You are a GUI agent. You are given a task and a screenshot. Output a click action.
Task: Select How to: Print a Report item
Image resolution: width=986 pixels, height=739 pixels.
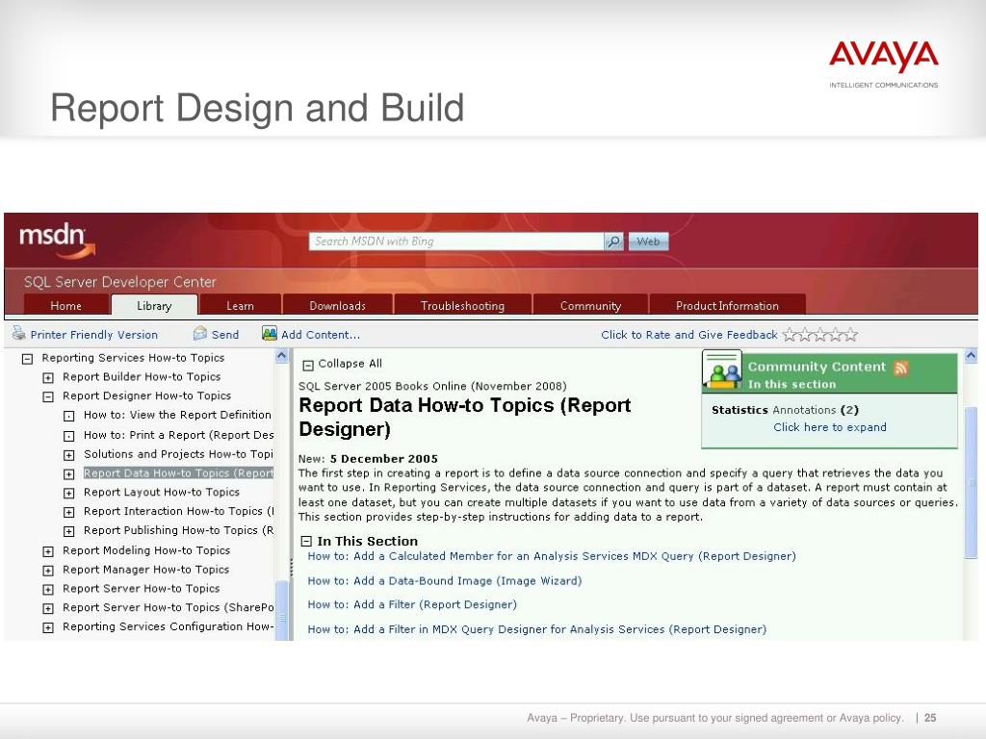click(x=178, y=435)
